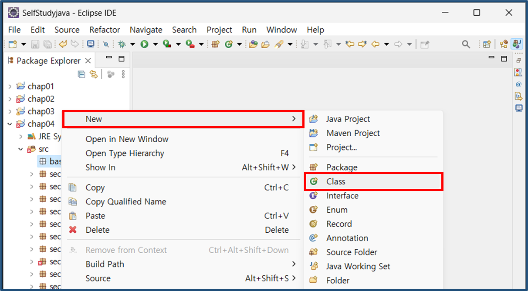The image size is (528, 291).
Task: Open the Build Path submenu in the context menu
Action: pyautogui.click(x=182, y=264)
